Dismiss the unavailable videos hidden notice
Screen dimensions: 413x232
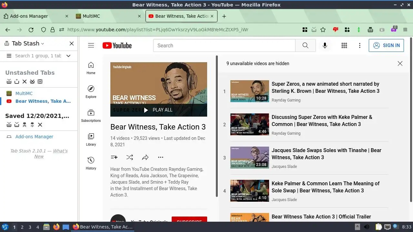point(400,63)
